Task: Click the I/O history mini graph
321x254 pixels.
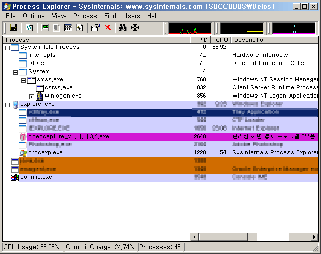Action: [x=294, y=28]
